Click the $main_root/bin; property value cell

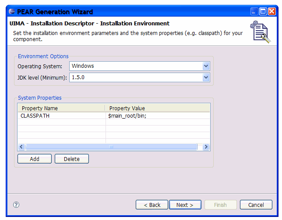point(127,116)
